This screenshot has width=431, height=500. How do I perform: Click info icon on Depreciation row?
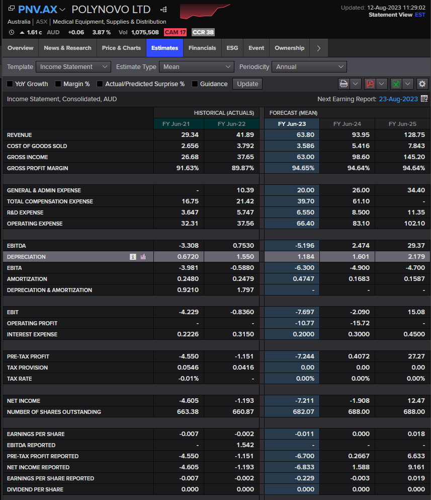point(133,257)
